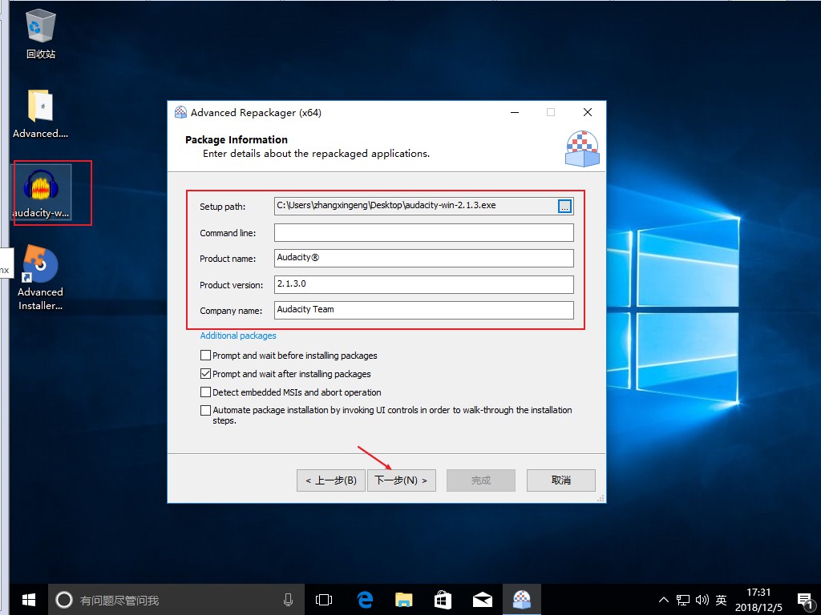The image size is (821, 615).
Task: Browse for setup path with ellipsis button
Action: click(565, 206)
